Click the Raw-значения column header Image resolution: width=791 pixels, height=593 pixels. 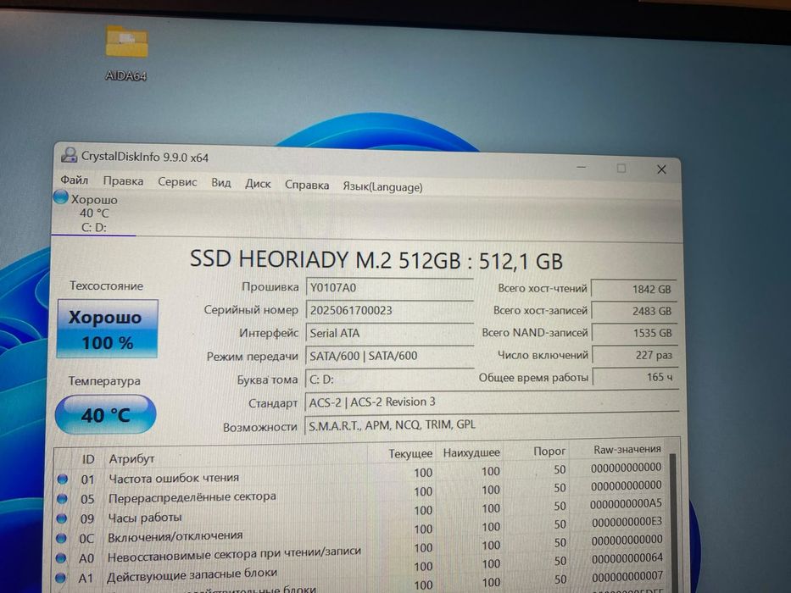[x=627, y=449]
